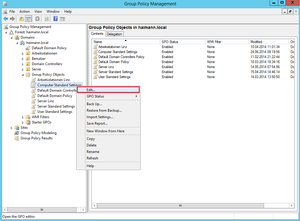
Task: Click the New Window from Here toolbar icon
Action: pos(62,18)
